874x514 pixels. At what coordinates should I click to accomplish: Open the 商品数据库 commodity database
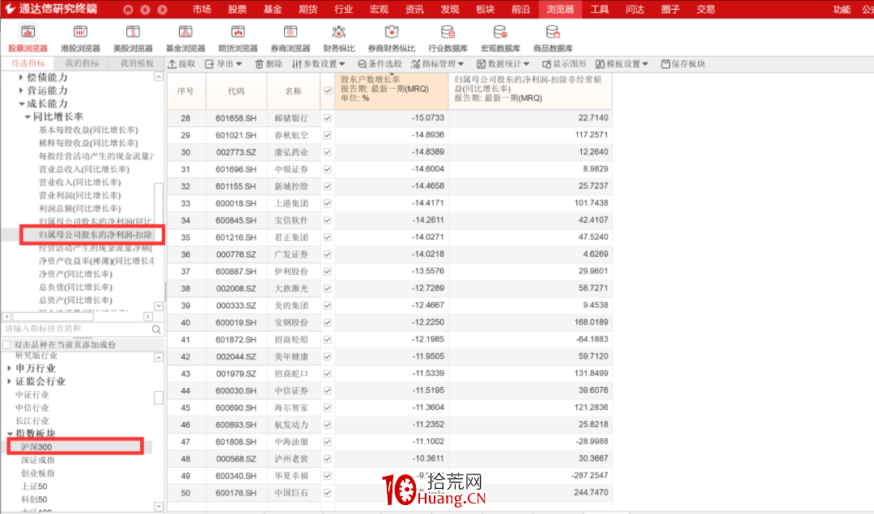(x=553, y=39)
